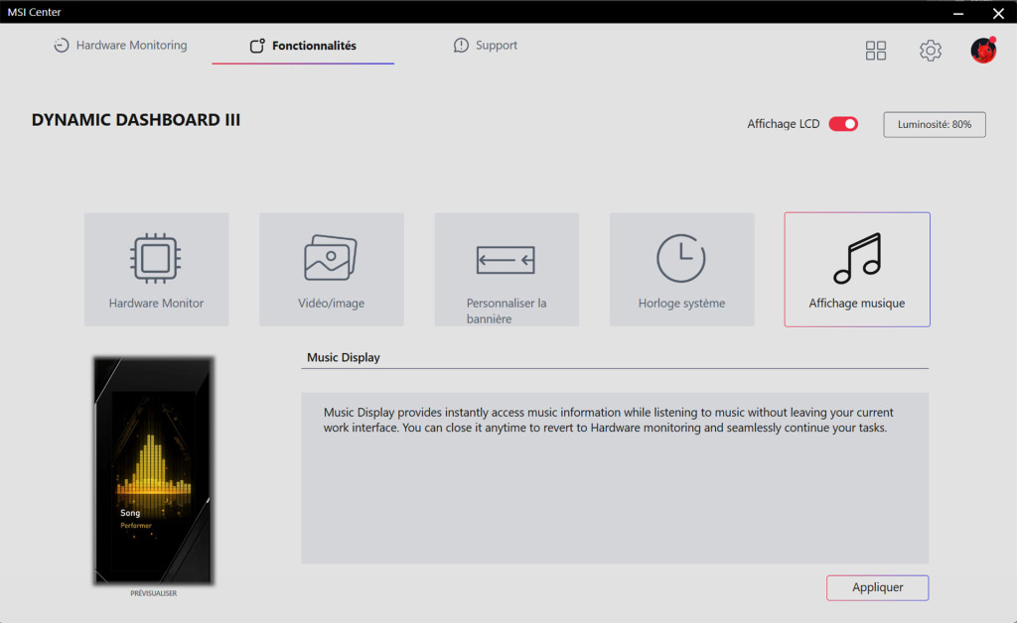
Task: Click the Music Display description paragraph
Action: point(609,420)
